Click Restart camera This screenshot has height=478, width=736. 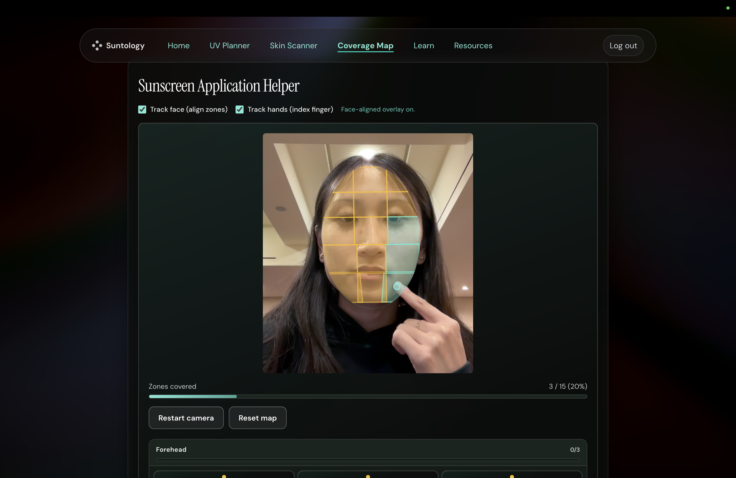pos(186,418)
